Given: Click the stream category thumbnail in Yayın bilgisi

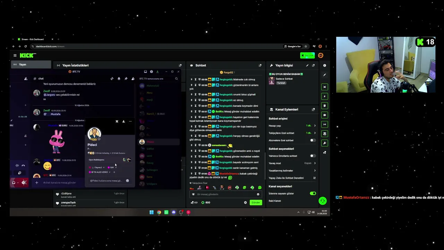Looking at the screenshot, I should point(272,81).
